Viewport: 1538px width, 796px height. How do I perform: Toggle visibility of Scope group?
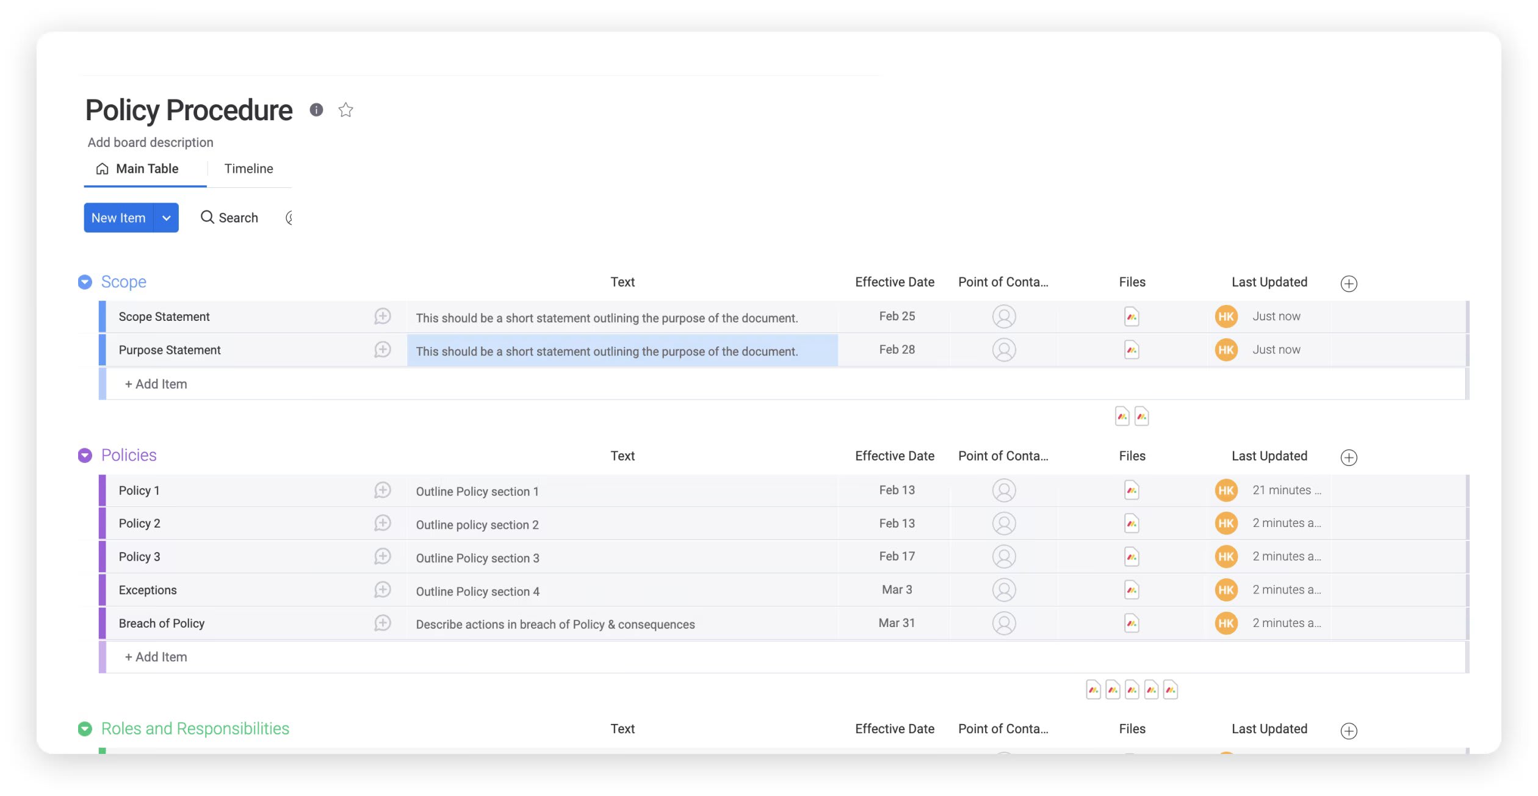[84, 281]
